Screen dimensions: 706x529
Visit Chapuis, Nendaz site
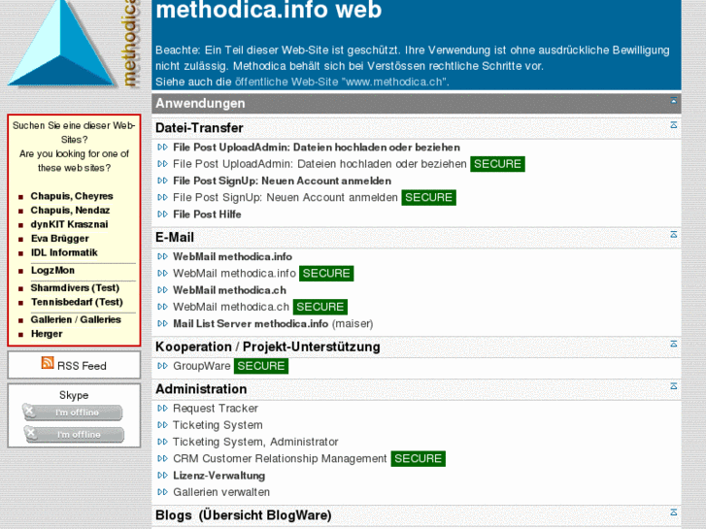70,210
